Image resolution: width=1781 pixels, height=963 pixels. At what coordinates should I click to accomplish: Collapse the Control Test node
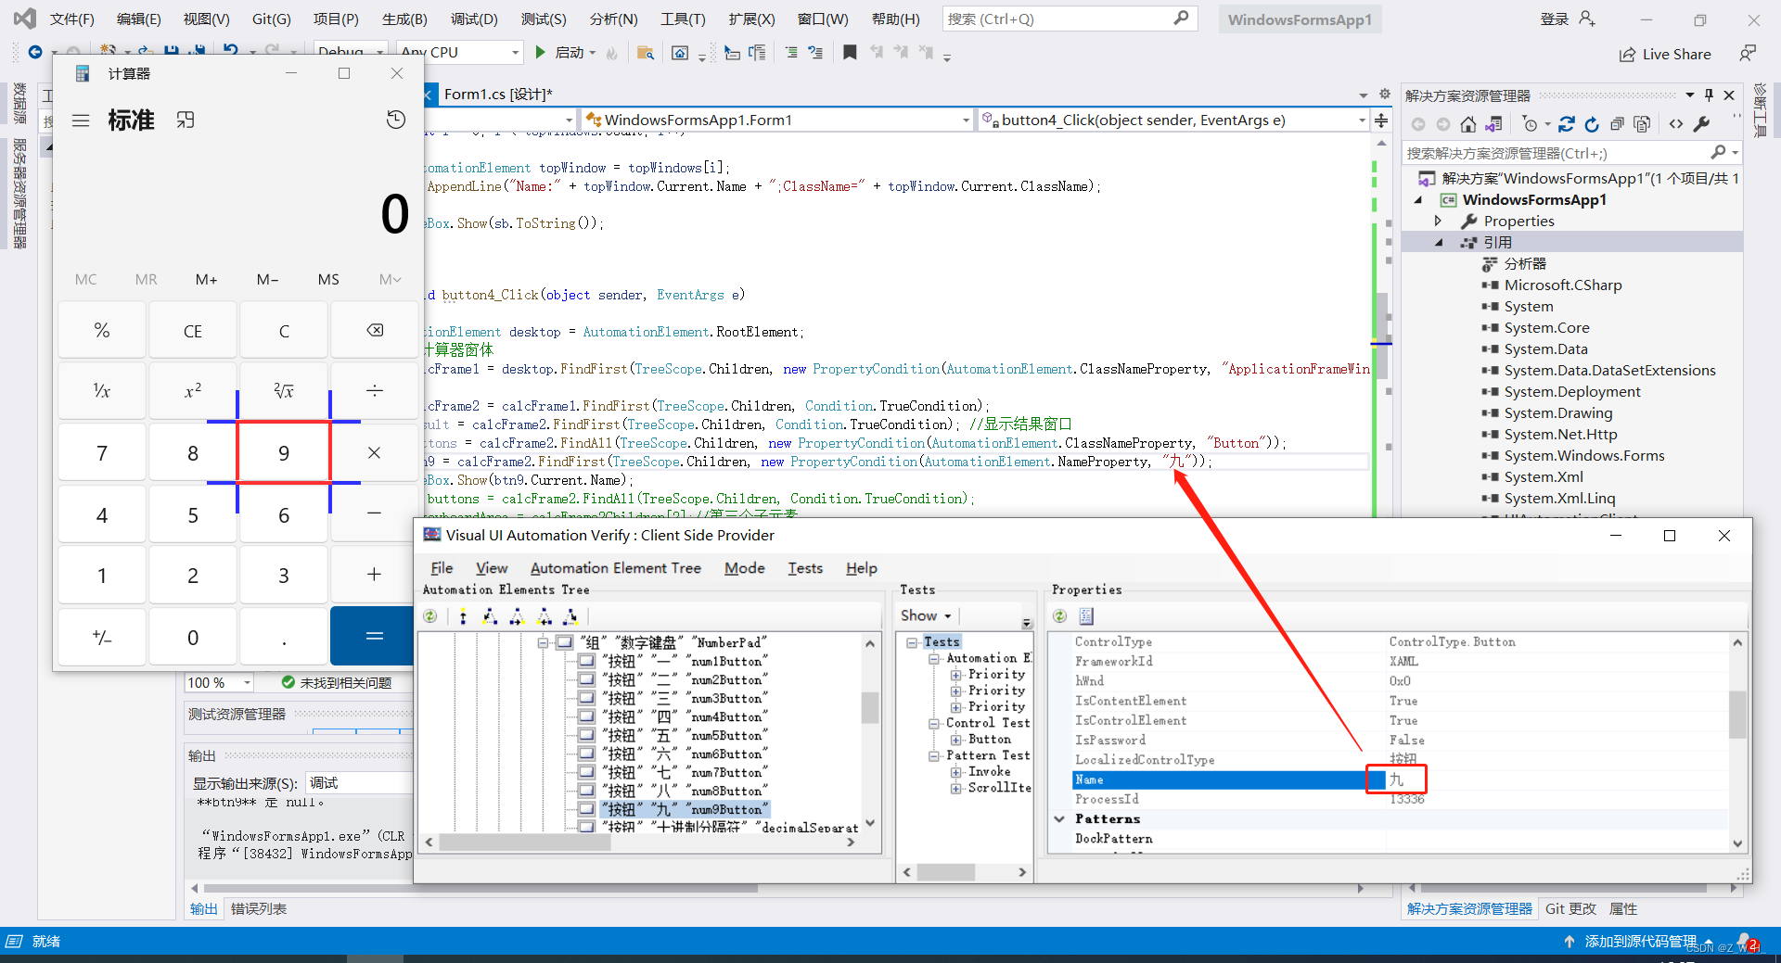(934, 723)
